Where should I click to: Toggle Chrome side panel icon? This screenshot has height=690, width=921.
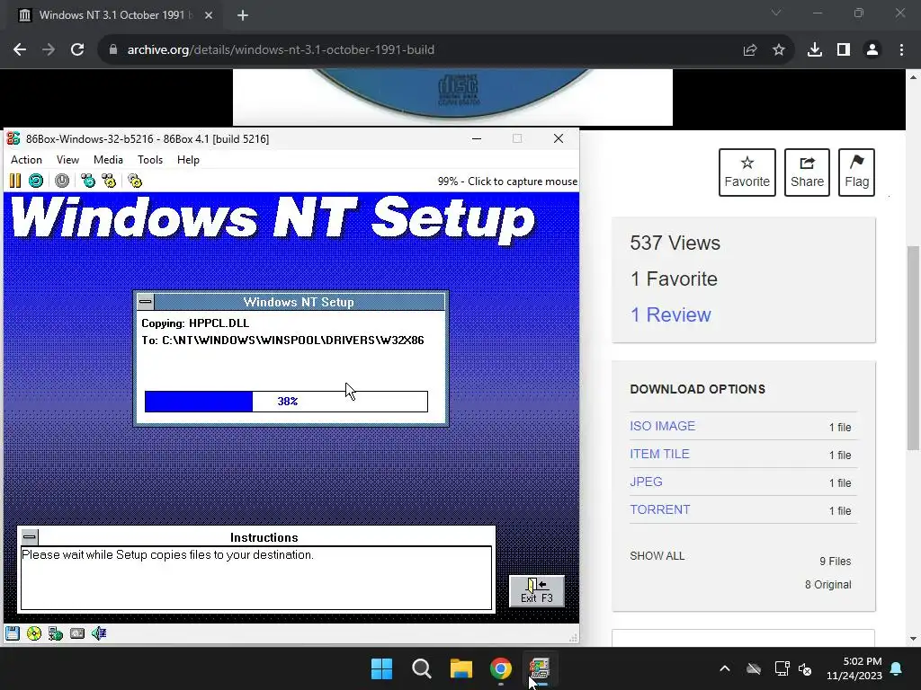(x=844, y=50)
